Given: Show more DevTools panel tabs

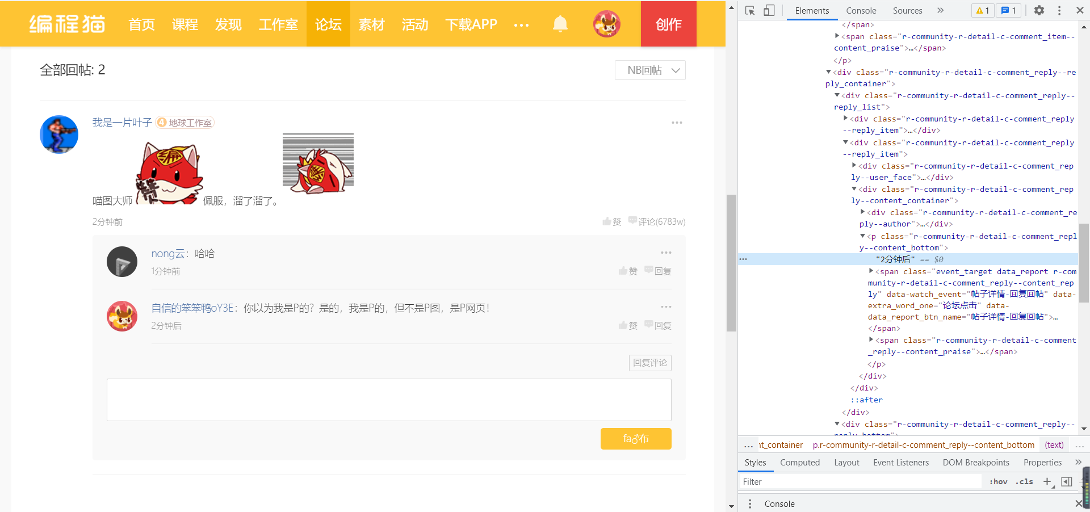Looking at the screenshot, I should click(941, 10).
